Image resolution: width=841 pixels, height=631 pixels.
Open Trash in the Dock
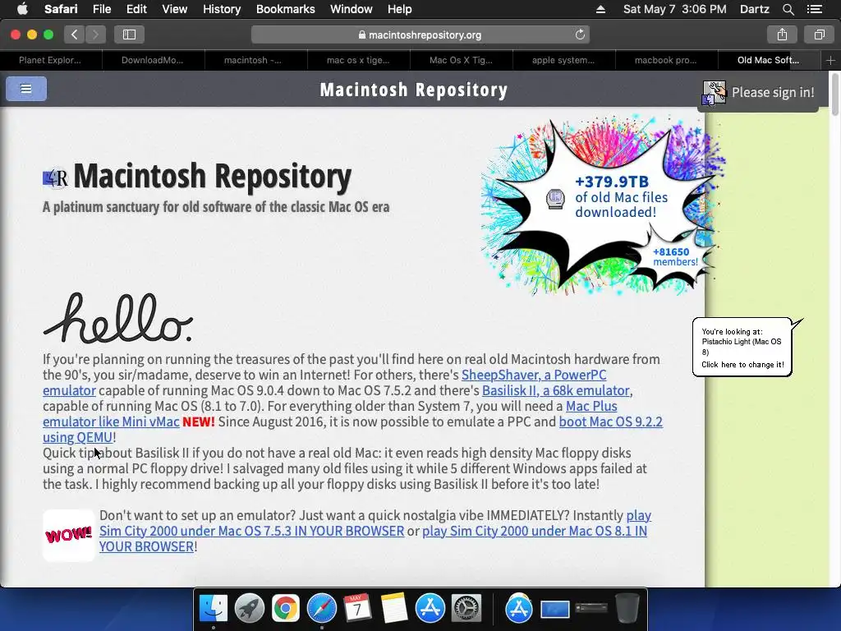627,608
